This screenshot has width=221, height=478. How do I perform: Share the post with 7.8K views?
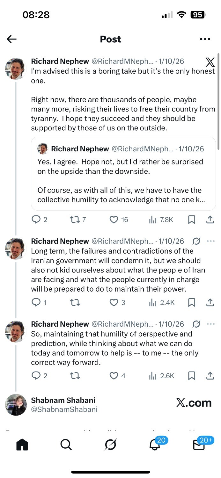210,220
